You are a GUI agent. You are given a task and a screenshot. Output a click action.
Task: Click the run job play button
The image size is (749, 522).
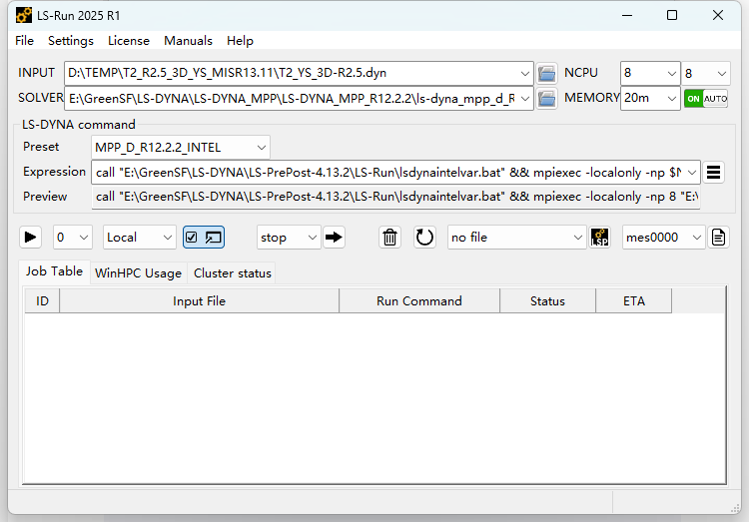pos(31,238)
